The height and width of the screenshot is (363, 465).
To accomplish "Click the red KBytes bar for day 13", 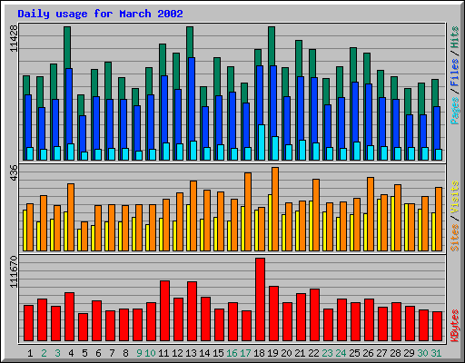I will pyautogui.click(x=192, y=311).
